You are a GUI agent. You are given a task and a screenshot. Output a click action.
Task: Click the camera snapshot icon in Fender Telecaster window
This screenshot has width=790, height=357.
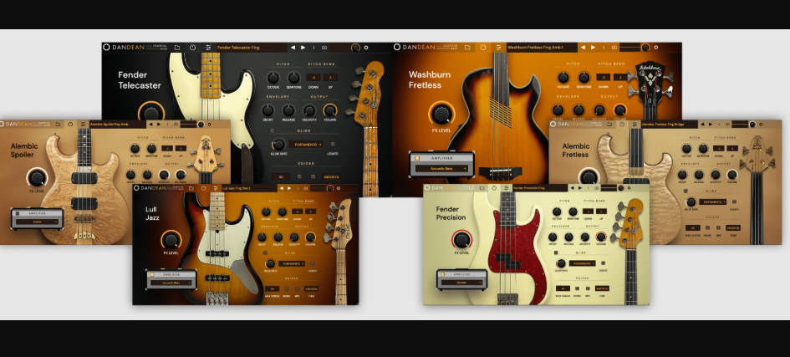click(324, 48)
